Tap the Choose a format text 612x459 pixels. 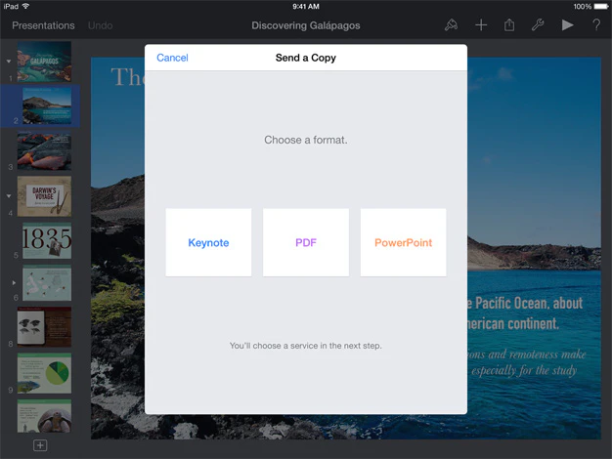[306, 140]
